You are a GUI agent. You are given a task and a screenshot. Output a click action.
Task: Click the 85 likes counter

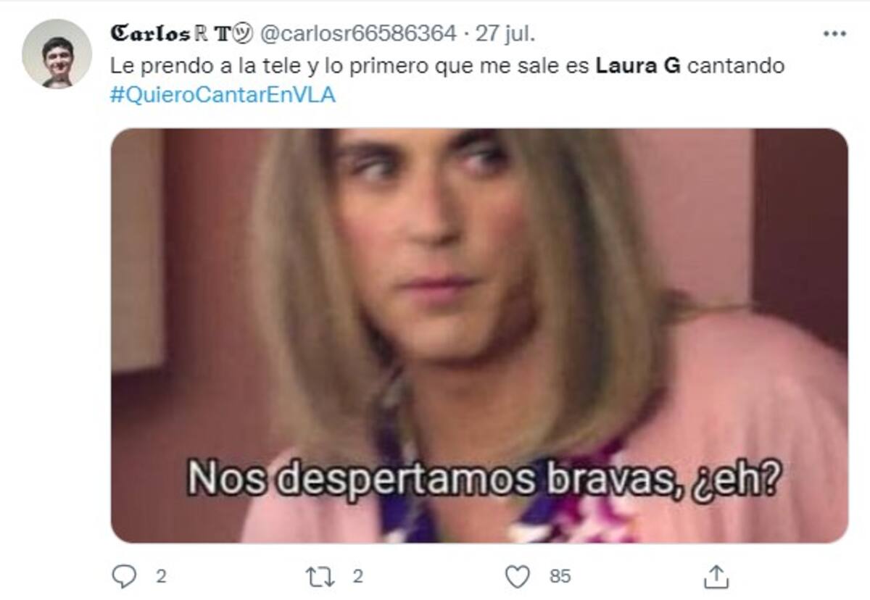[560, 577]
